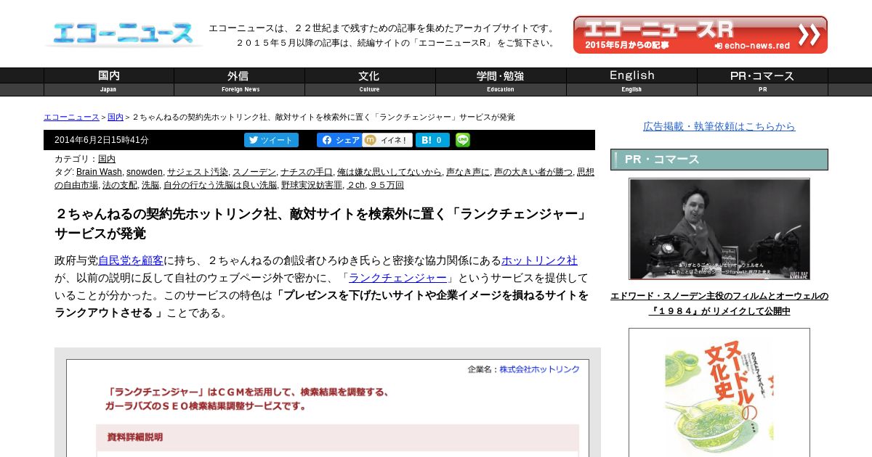Open the エドワード・スノーデン主役のフィルム caption link
The height and width of the screenshot is (457, 872).
(719, 303)
